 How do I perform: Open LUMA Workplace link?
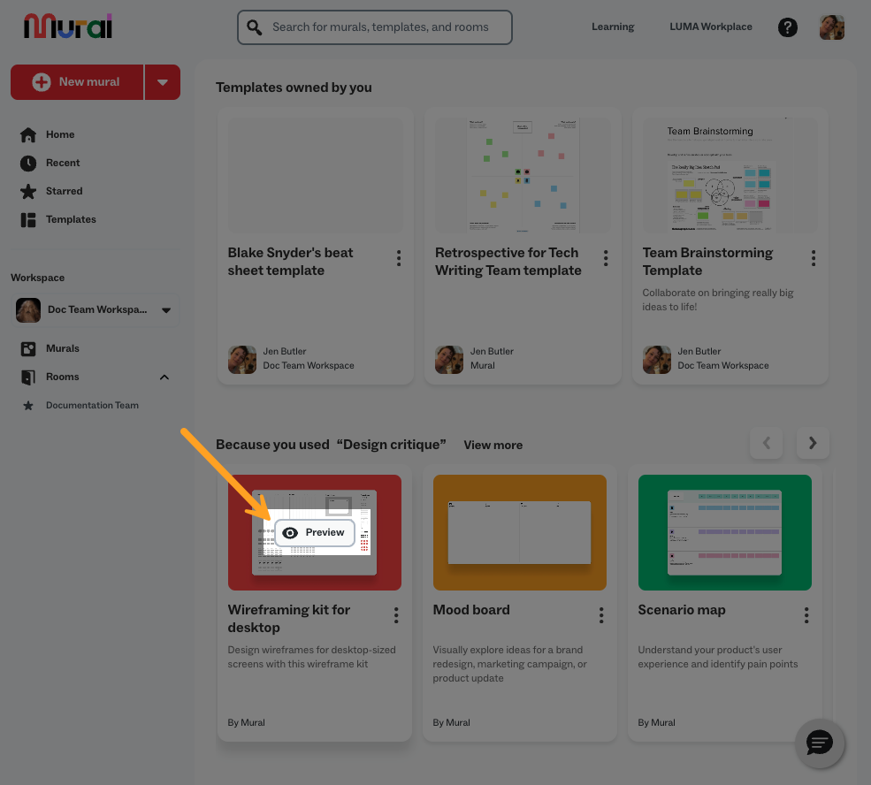tap(710, 27)
